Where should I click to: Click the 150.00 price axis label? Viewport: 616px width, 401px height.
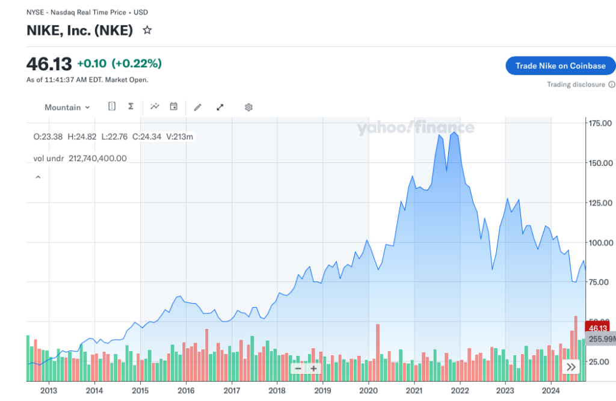[600, 163]
